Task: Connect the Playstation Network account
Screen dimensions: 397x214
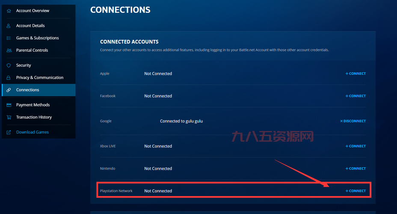Action: (x=356, y=191)
